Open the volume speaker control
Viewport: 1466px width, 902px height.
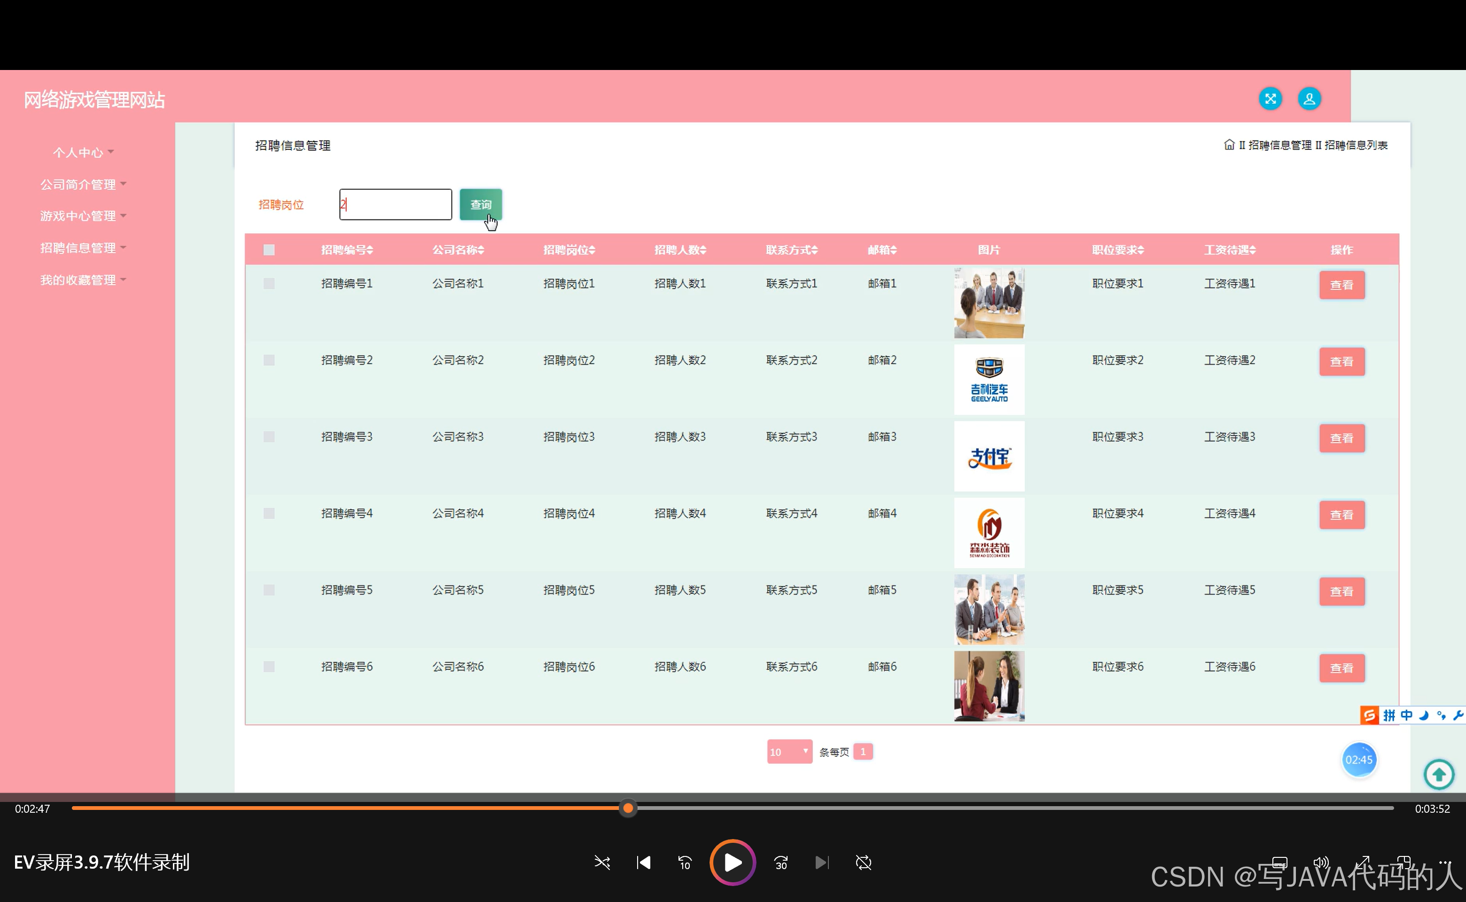(x=1320, y=862)
